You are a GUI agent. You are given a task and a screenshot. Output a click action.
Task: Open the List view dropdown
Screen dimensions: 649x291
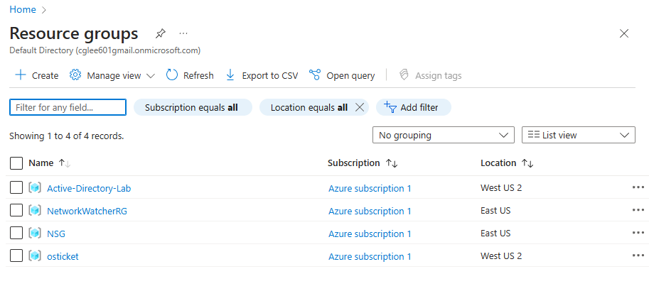(578, 135)
